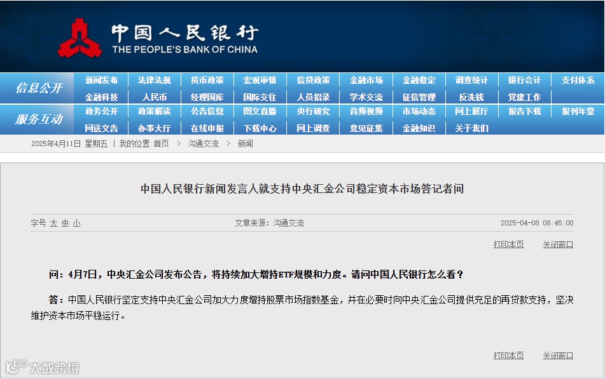Open 网上调查 navigation item
This screenshot has height=379, width=605.
coord(313,128)
